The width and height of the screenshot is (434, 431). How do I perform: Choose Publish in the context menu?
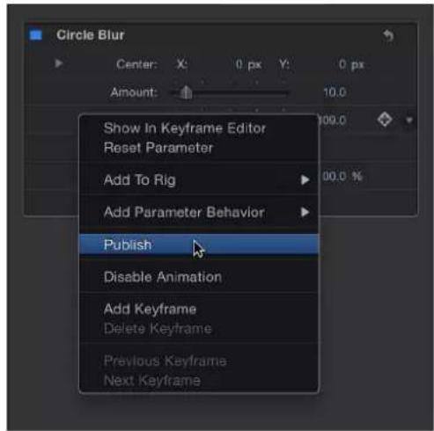click(x=199, y=245)
